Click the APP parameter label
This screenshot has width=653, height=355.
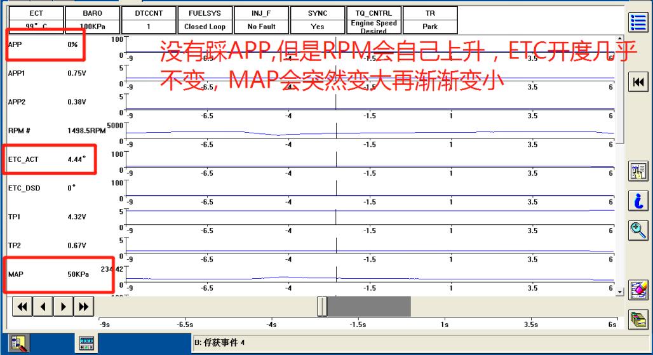pos(15,44)
